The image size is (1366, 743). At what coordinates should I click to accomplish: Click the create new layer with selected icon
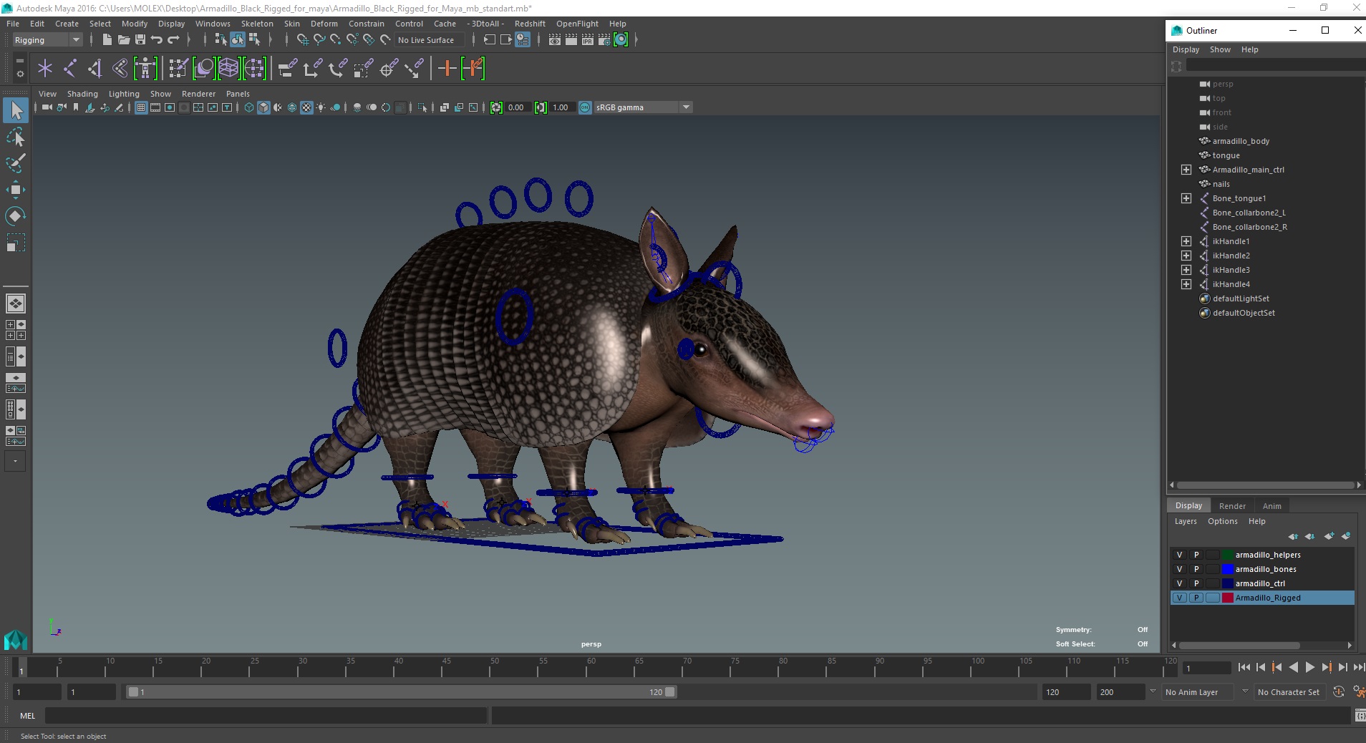pyautogui.click(x=1346, y=536)
